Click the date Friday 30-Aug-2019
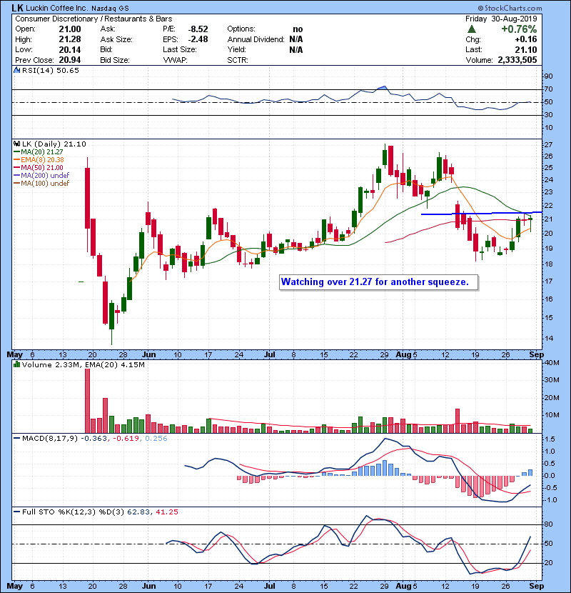Image resolution: width=571 pixels, height=593 pixels. click(501, 19)
